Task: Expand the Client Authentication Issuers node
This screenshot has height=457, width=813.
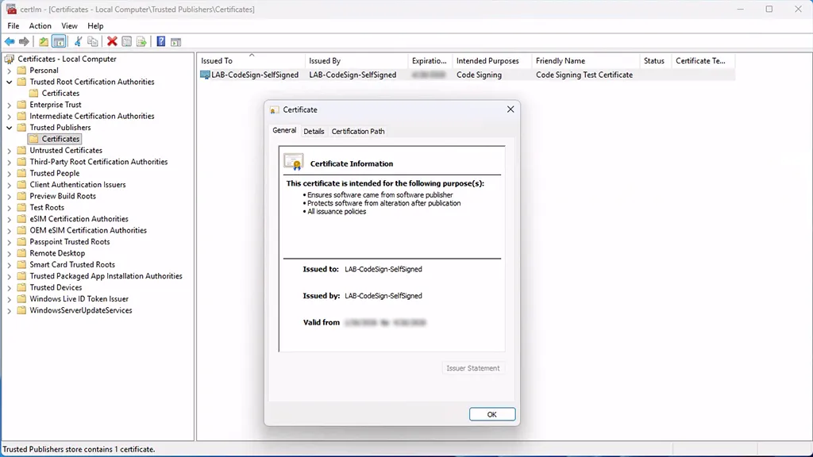Action: pyautogui.click(x=10, y=185)
